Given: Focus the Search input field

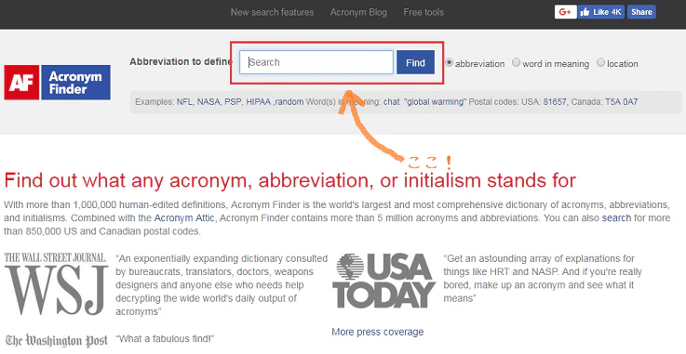Looking at the screenshot, I should 316,62.
